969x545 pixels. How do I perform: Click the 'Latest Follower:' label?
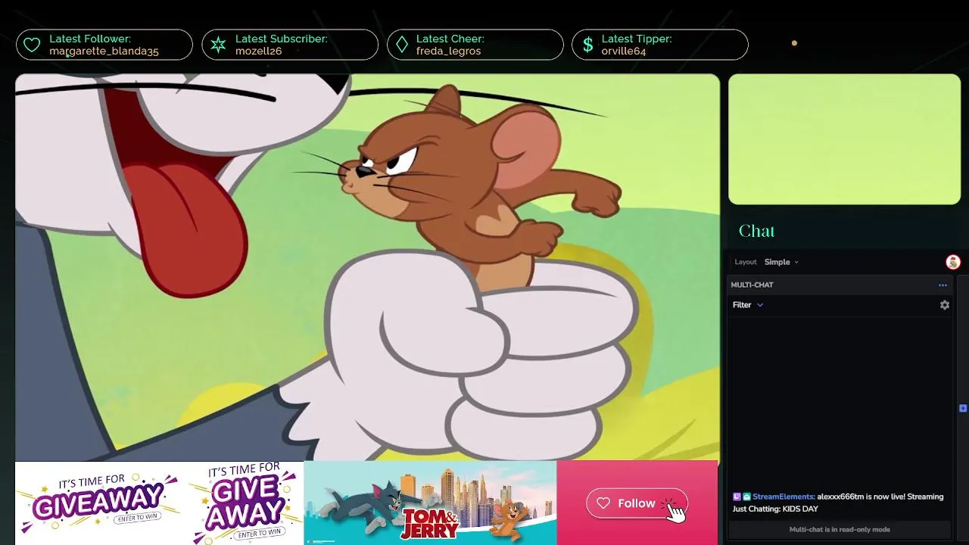coord(90,39)
